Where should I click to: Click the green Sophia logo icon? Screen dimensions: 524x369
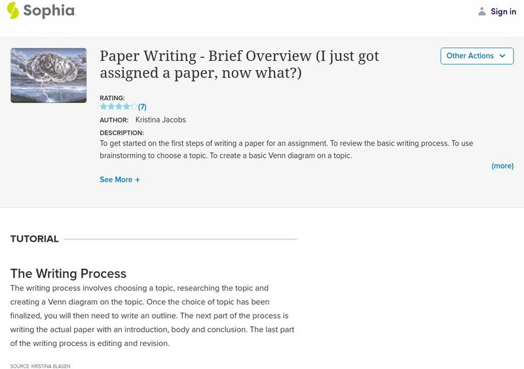pyautogui.click(x=13, y=10)
